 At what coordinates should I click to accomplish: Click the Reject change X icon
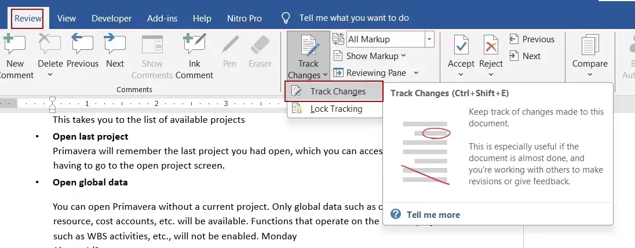click(491, 45)
